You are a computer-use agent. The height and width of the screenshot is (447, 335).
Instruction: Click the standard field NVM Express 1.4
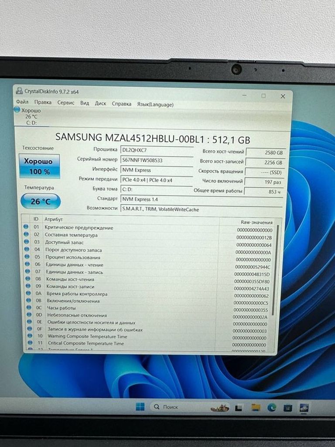coord(202,199)
